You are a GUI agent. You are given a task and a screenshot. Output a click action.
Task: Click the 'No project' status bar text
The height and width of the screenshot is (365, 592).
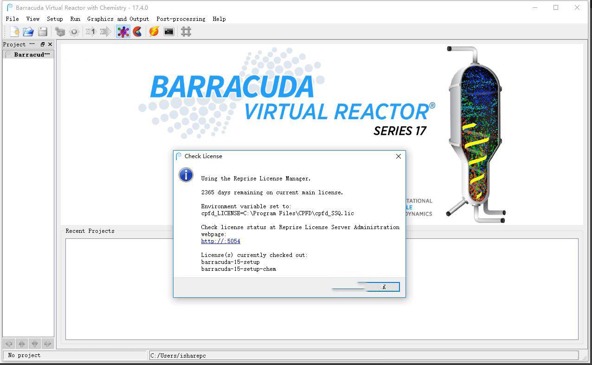pyautogui.click(x=24, y=355)
